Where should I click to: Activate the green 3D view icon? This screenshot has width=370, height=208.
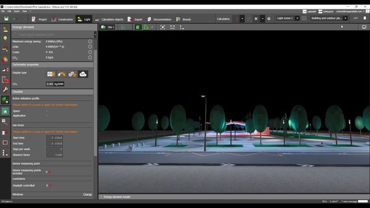tap(138, 27)
